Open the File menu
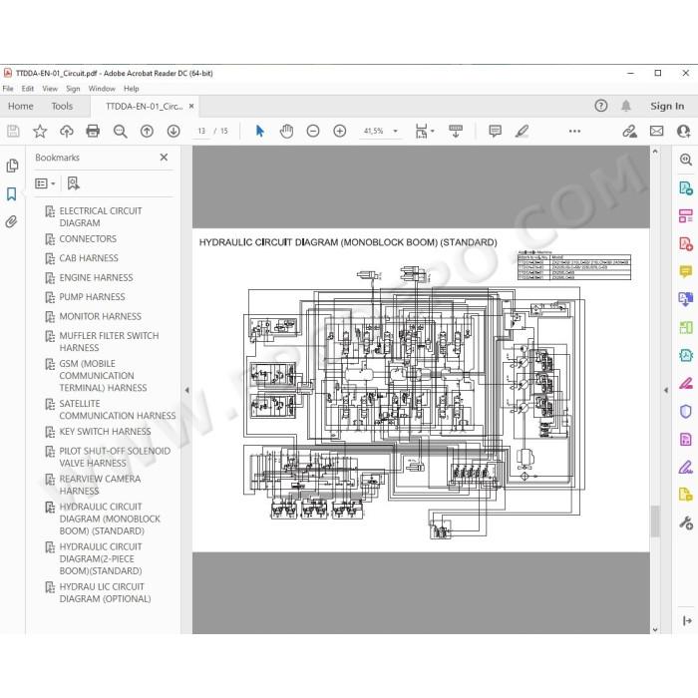The width and height of the screenshot is (698, 698). [8, 89]
